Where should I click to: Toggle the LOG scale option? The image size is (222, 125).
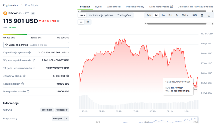(194, 15)
